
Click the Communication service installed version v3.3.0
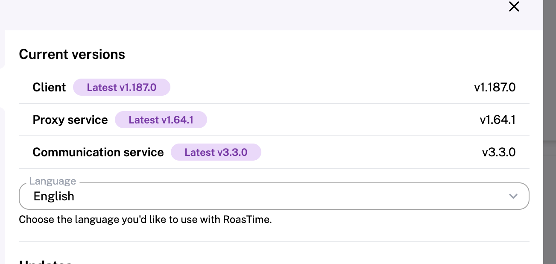[499, 153]
